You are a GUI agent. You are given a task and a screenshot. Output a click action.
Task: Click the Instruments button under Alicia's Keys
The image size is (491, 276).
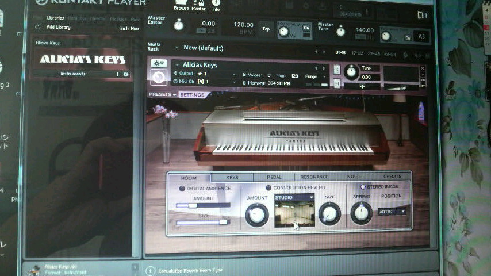(x=73, y=74)
